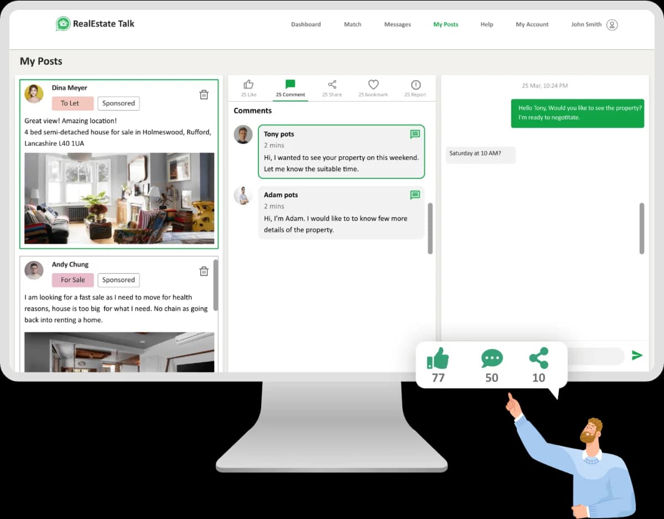Select the 25 Comment tab
The width and height of the screenshot is (664, 519).
click(x=290, y=88)
